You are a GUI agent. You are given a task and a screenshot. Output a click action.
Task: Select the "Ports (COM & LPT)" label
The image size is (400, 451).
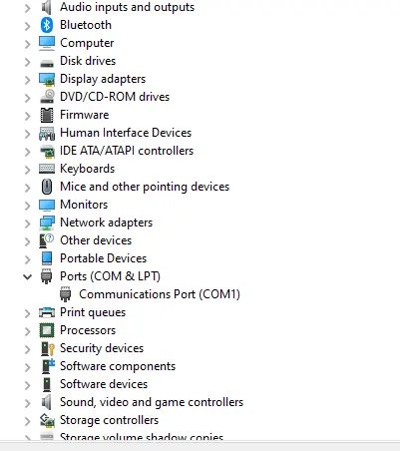click(110, 276)
